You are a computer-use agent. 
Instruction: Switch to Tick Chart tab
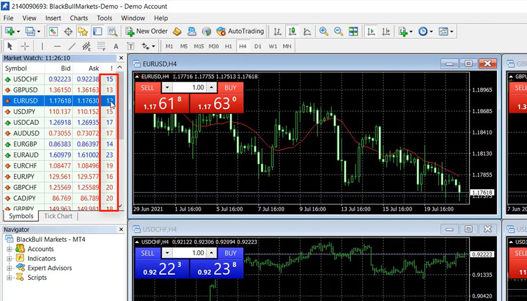(x=58, y=216)
